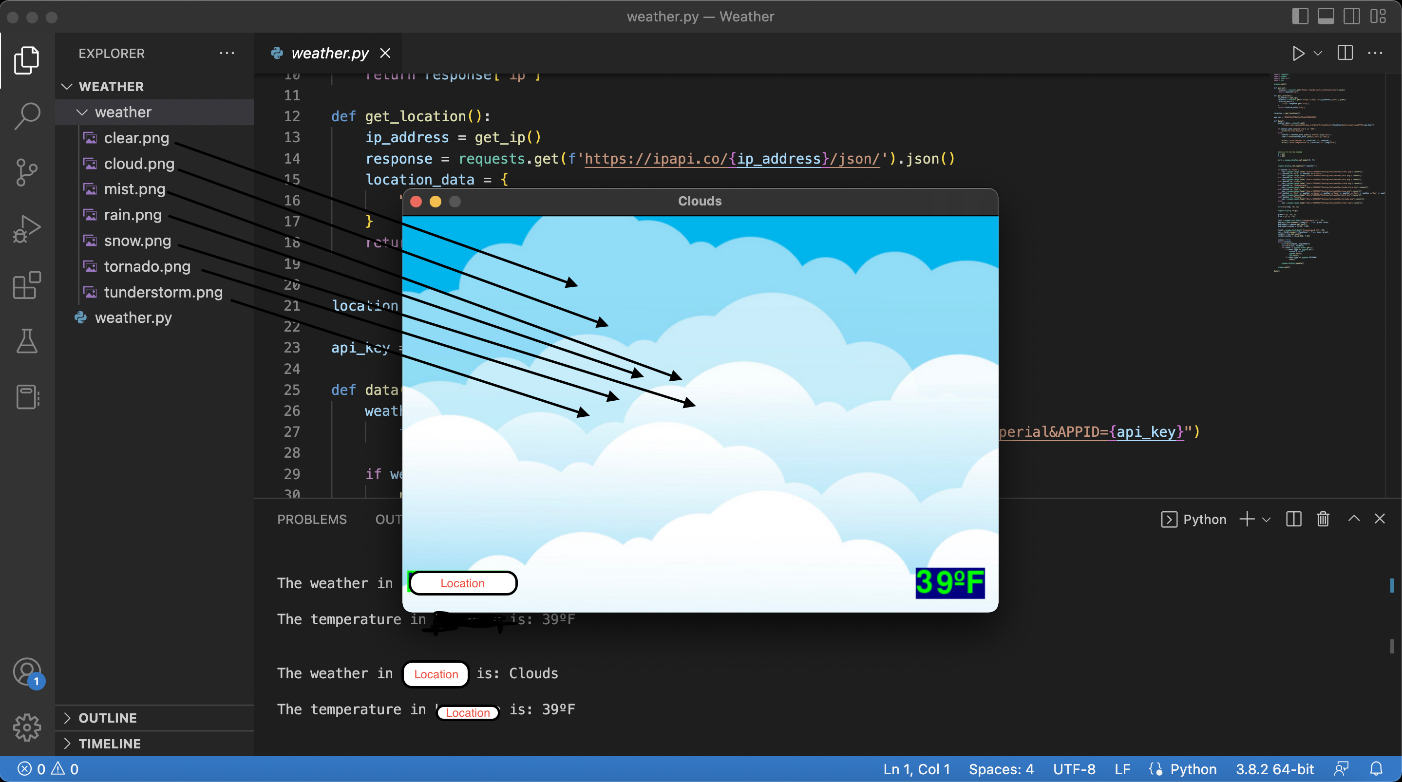Open the Customize Layout control
Image resolution: width=1402 pixels, height=782 pixels.
[x=1379, y=17]
